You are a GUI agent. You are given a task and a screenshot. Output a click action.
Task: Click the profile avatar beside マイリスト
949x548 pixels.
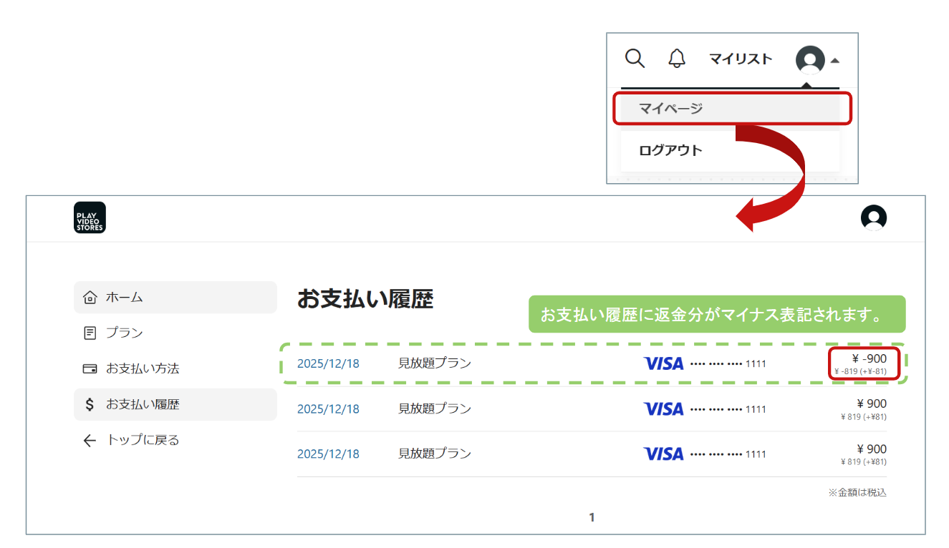pyautogui.click(x=810, y=60)
